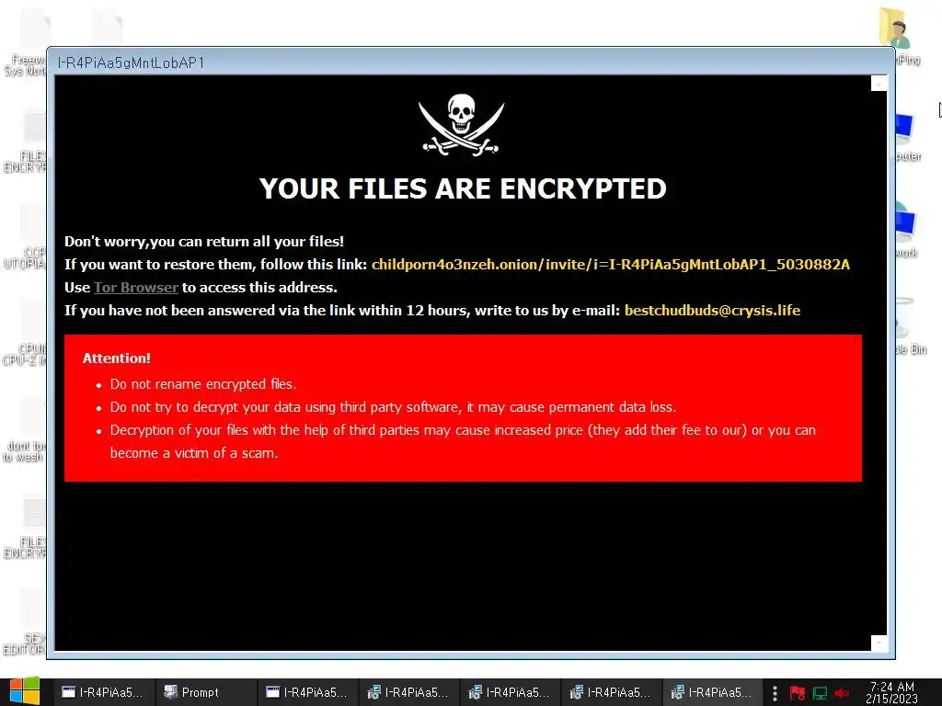Screen dimensions: 942x706
Task: Click the green network monitor tray icon
Action: click(820, 693)
